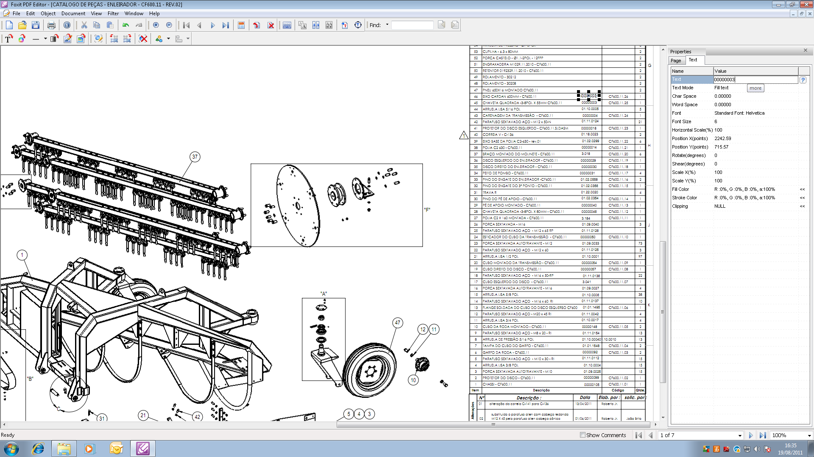This screenshot has height=457, width=814.
Task: Open the File menu
Action: coord(17,14)
